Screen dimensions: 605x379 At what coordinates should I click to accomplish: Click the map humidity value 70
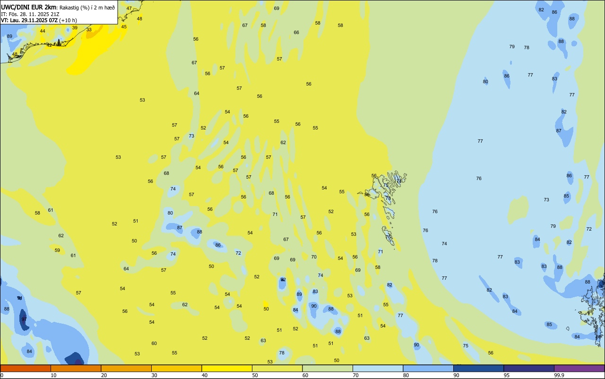click(314, 257)
